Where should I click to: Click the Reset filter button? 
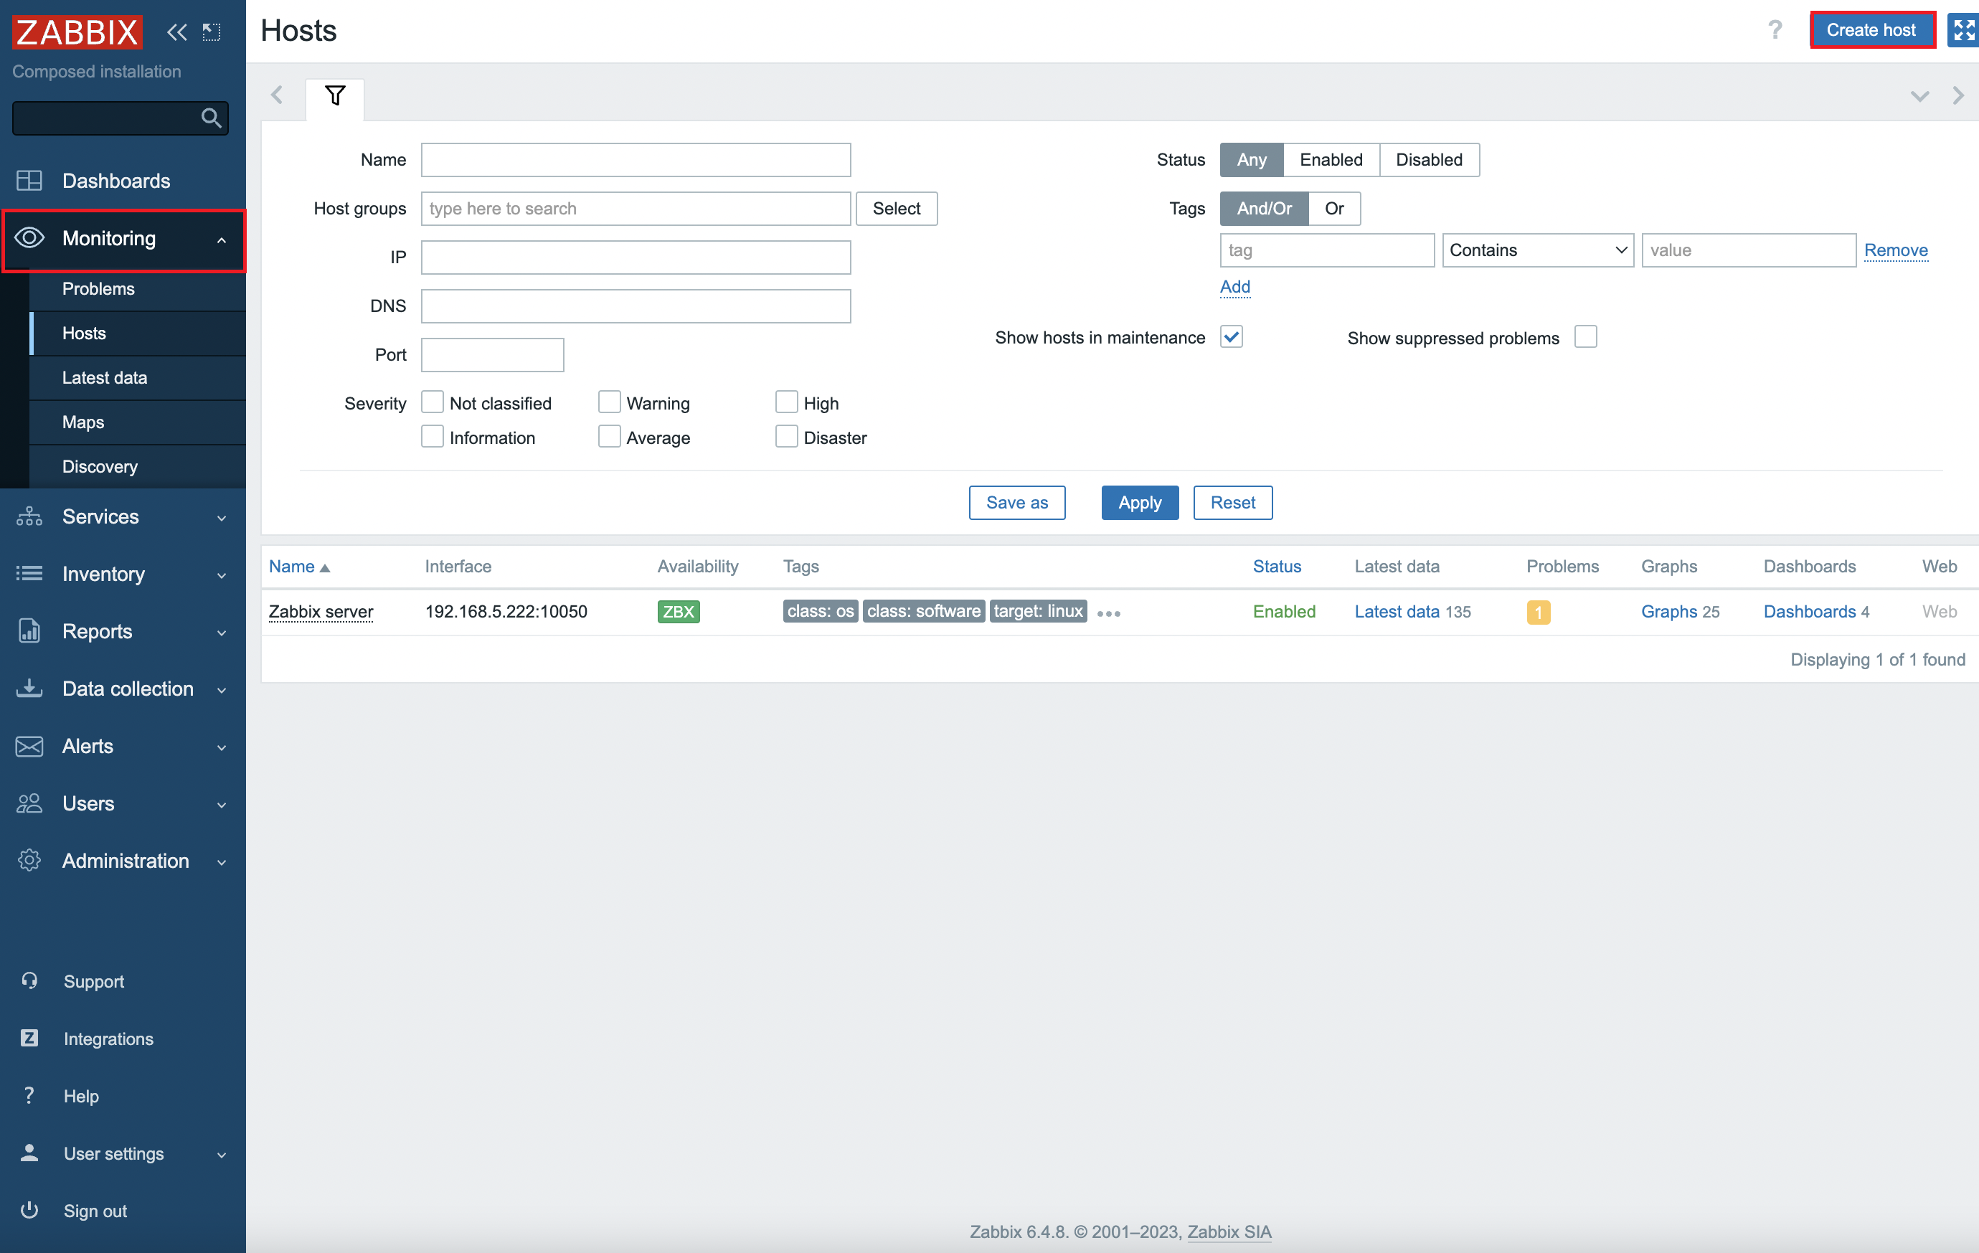(1233, 503)
